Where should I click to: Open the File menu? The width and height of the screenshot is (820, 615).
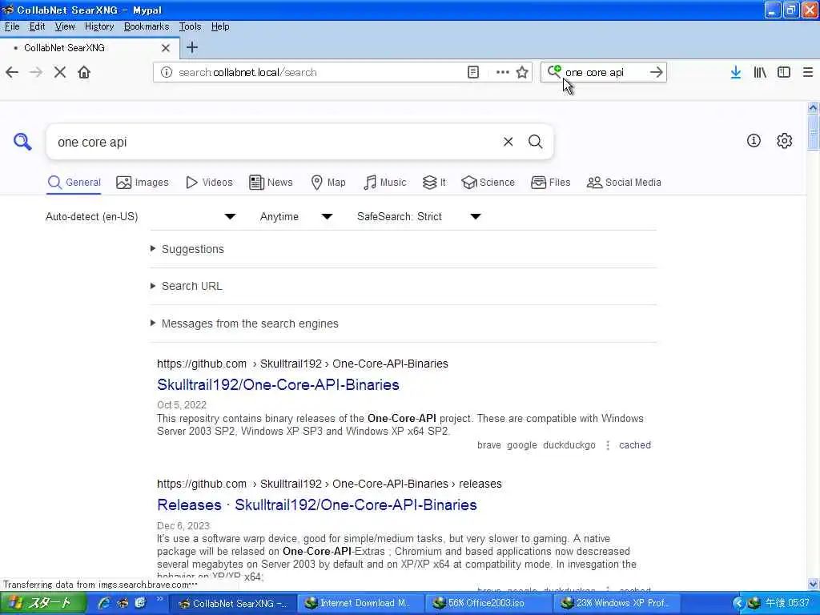coord(12,26)
